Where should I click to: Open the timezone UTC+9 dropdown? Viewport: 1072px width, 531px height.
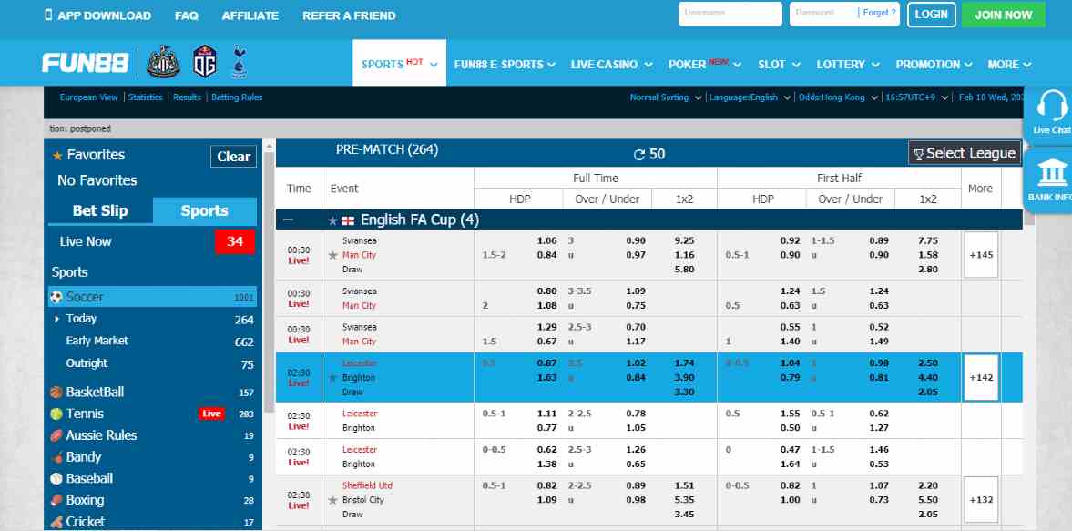(917, 97)
